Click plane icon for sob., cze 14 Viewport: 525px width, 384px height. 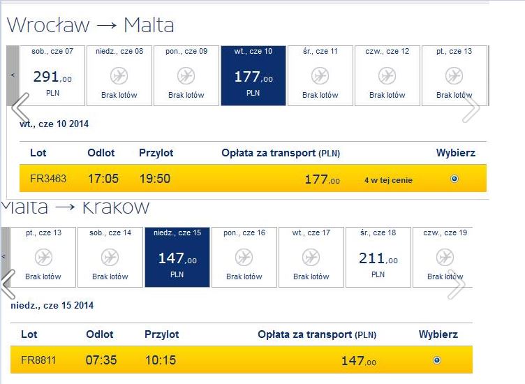[x=110, y=257]
